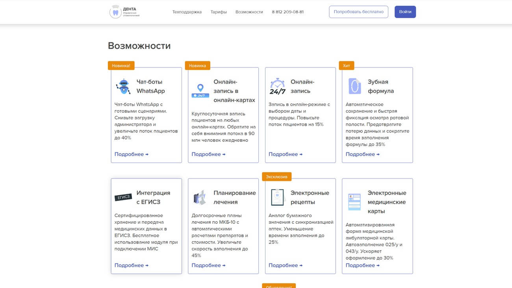Click the Электронные медицинские карты icon
Screen dimensions: 512x288
(x=354, y=202)
